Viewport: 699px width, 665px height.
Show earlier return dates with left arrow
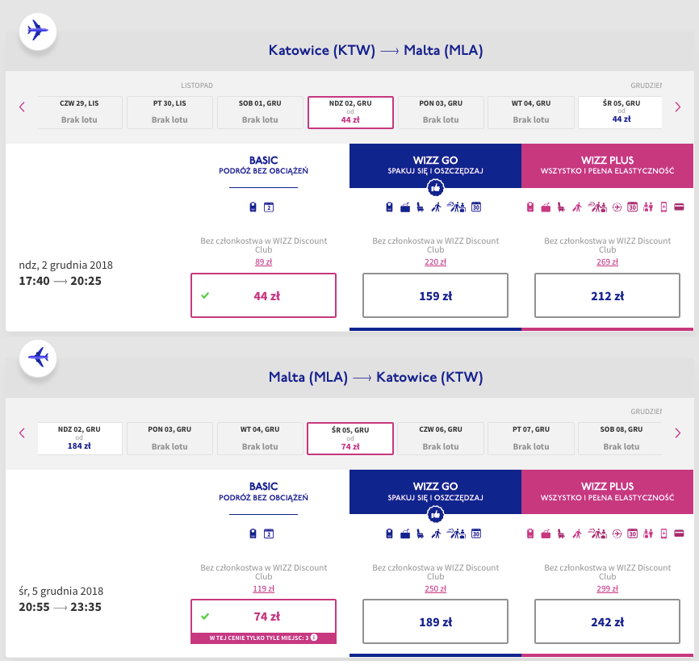point(22,433)
